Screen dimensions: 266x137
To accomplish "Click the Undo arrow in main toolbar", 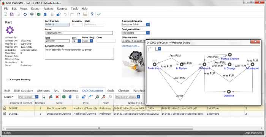I will click(65, 14).
